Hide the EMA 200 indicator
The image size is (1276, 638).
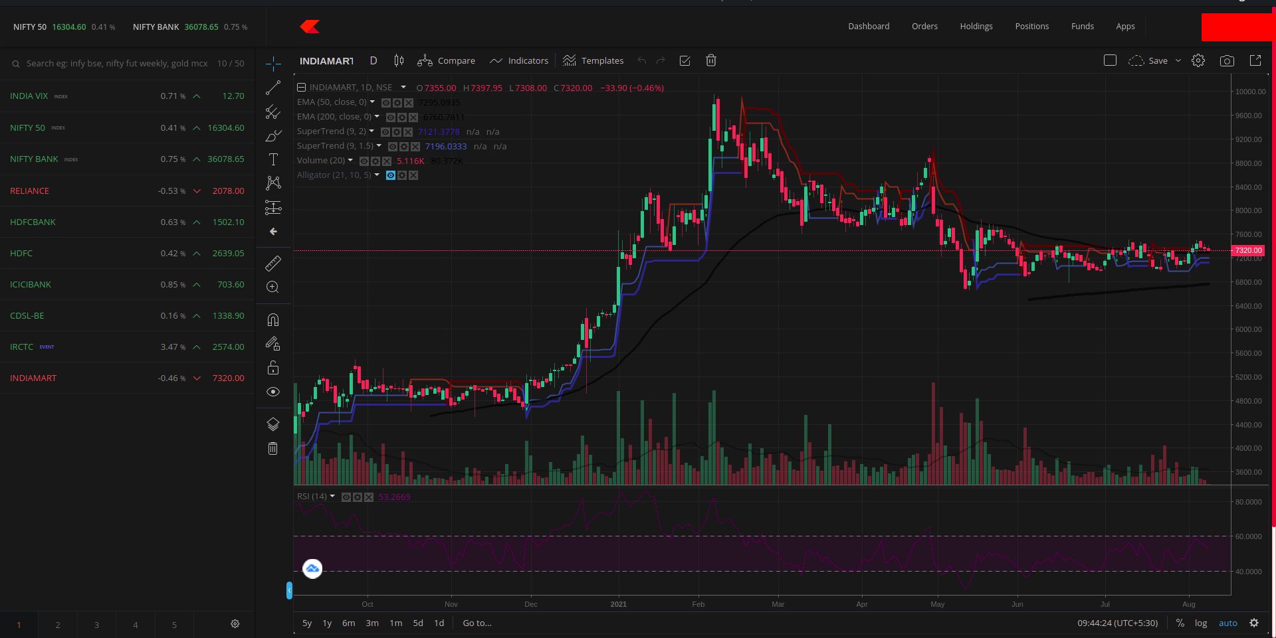coord(391,118)
